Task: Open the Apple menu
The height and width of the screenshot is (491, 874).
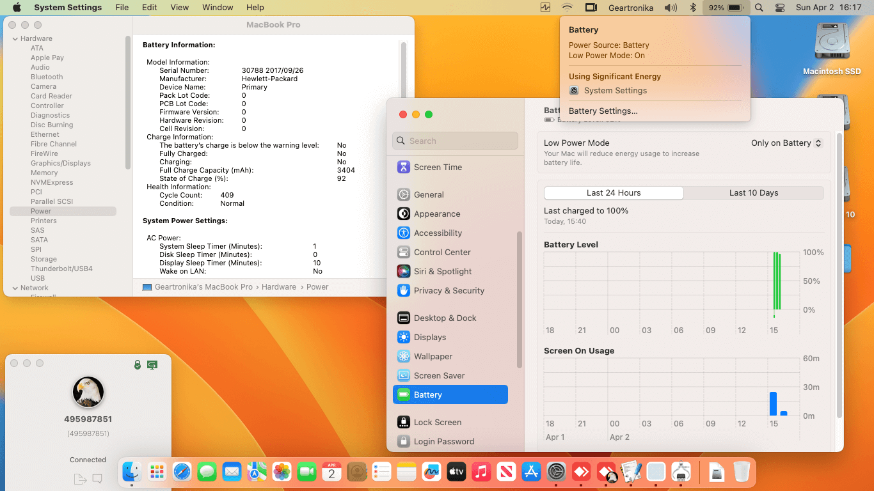Action: pos(17,8)
